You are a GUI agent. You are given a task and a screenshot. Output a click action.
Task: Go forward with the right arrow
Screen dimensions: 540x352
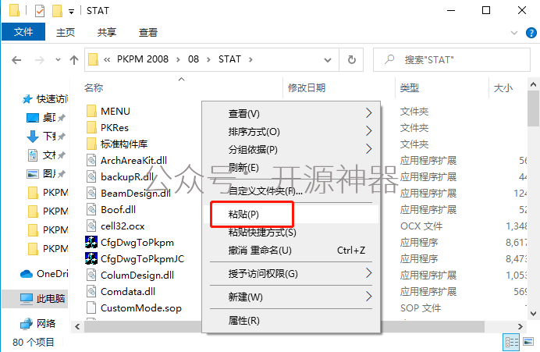[x=40, y=60]
